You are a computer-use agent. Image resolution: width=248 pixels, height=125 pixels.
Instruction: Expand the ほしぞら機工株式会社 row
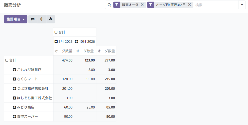point(29,98)
